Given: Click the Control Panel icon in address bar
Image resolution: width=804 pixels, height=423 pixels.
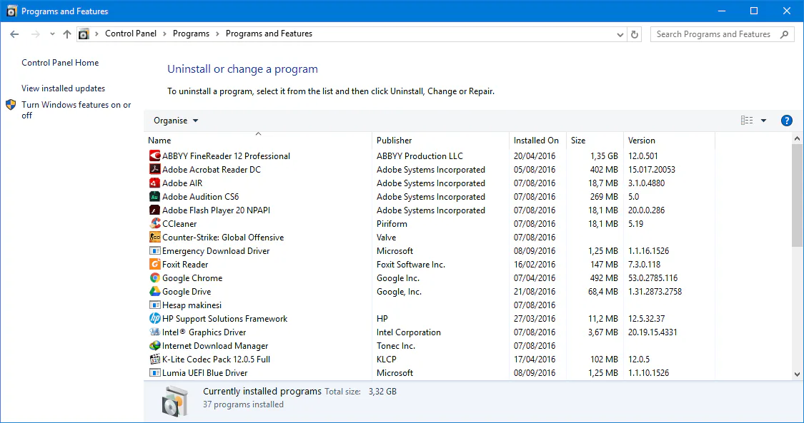Looking at the screenshot, I should (x=84, y=34).
